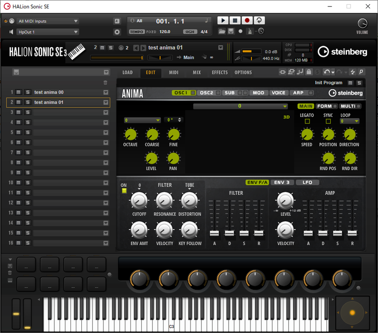
Task: Enable the SYNC checkbox
Action: click(x=328, y=121)
